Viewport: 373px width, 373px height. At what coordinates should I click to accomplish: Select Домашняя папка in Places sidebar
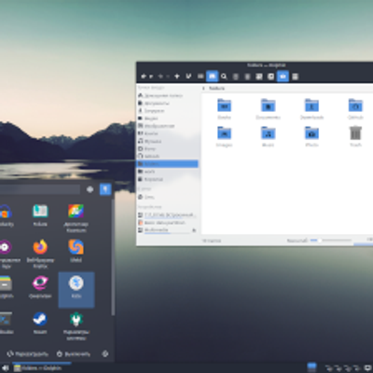(168, 95)
